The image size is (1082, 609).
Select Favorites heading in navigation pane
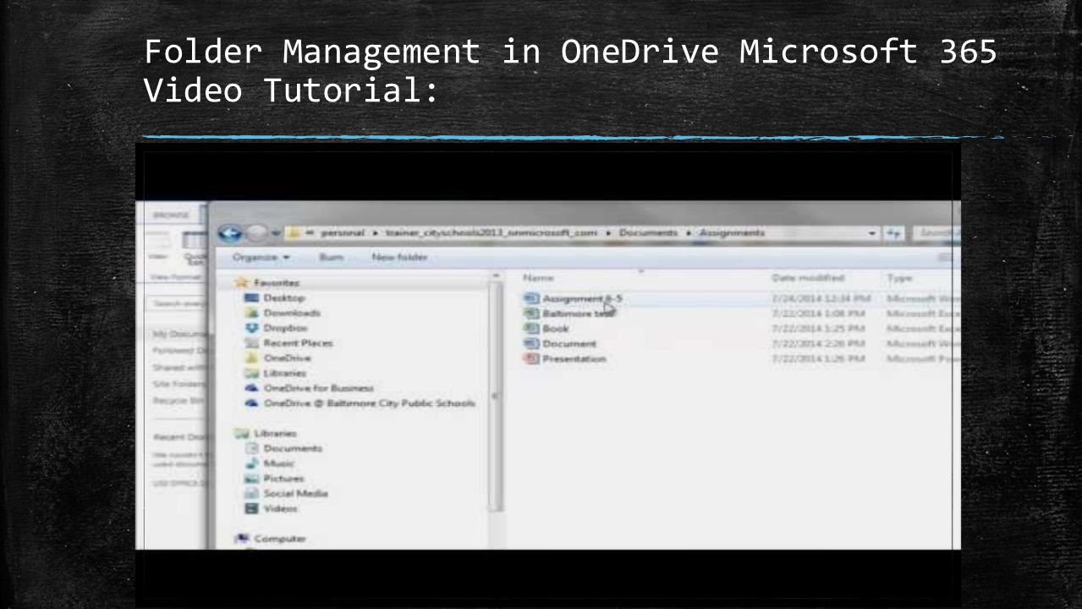click(276, 283)
